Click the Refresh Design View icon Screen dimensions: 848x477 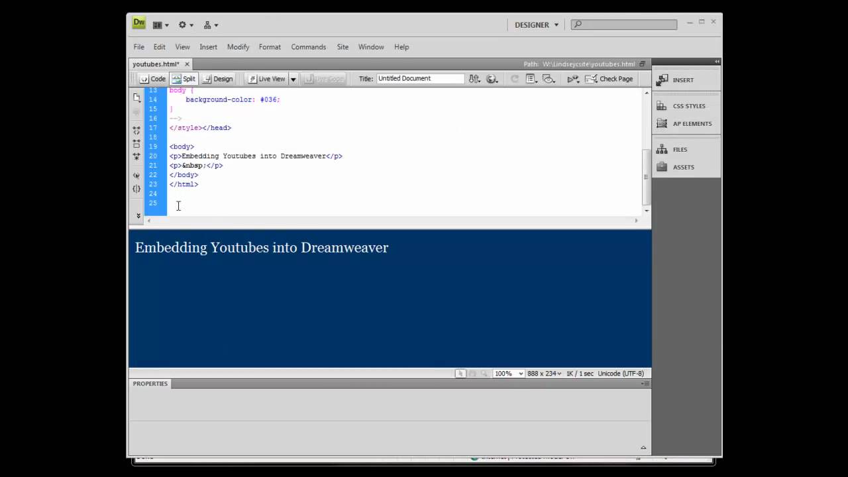514,79
